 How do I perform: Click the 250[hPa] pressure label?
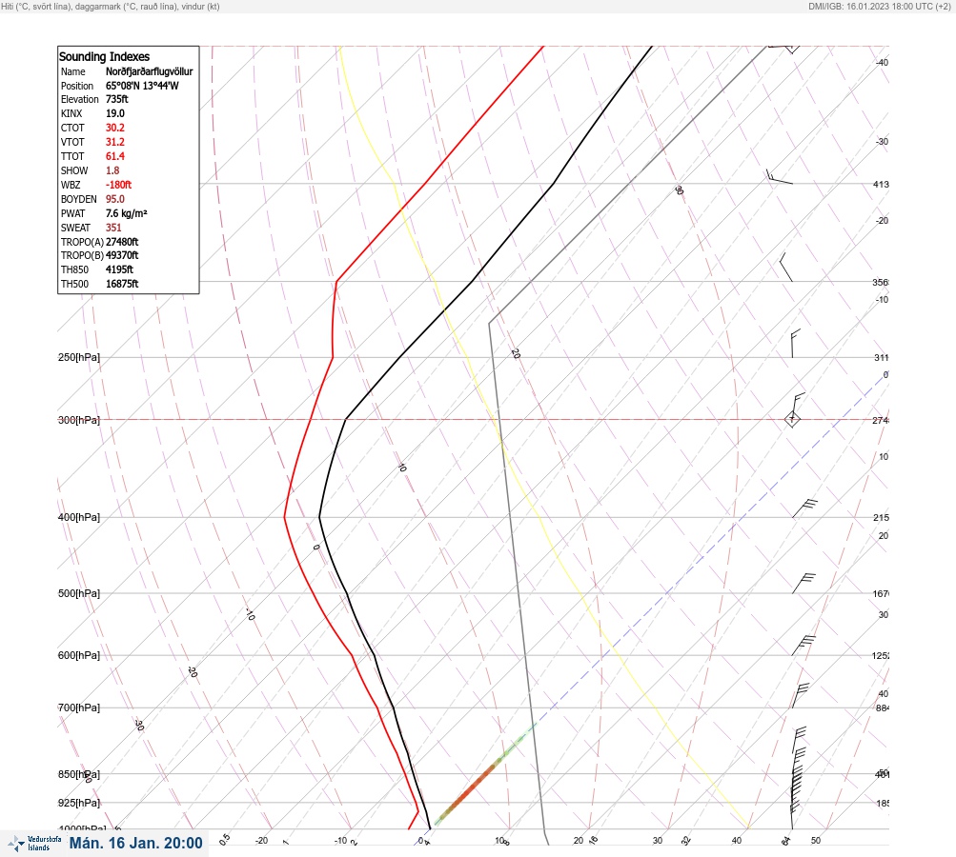[x=79, y=357]
